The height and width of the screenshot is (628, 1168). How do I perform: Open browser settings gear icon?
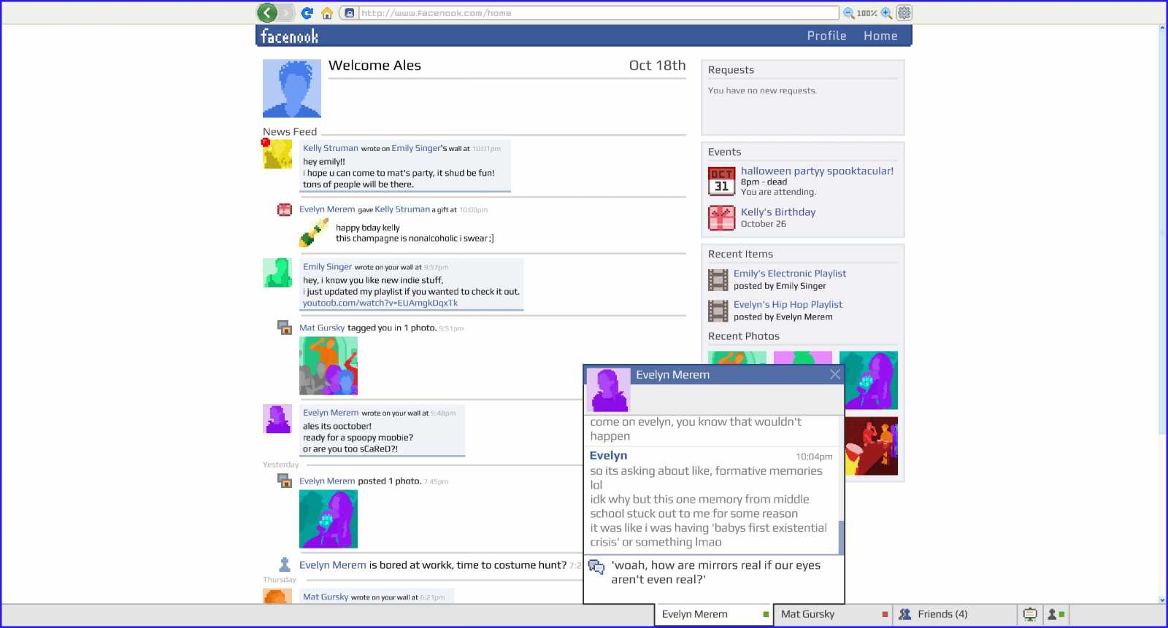pyautogui.click(x=904, y=12)
